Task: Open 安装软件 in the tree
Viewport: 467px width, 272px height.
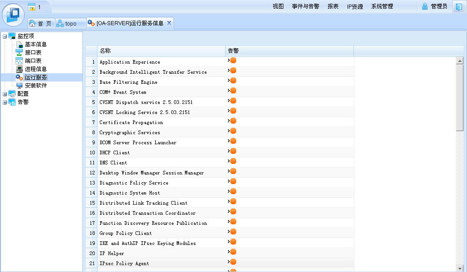Action: (36, 86)
